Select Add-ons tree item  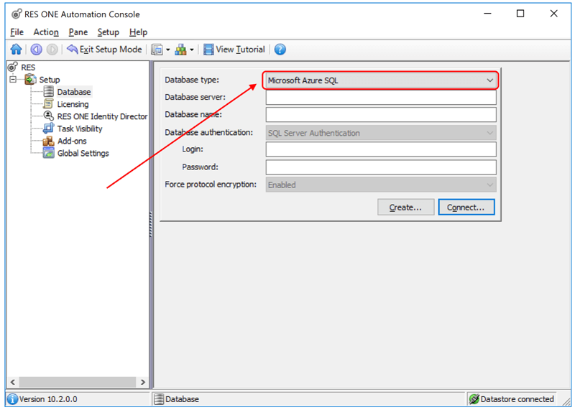pos(72,141)
